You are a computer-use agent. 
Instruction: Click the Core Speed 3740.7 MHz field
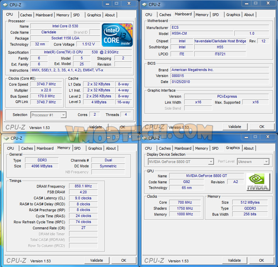46,84
